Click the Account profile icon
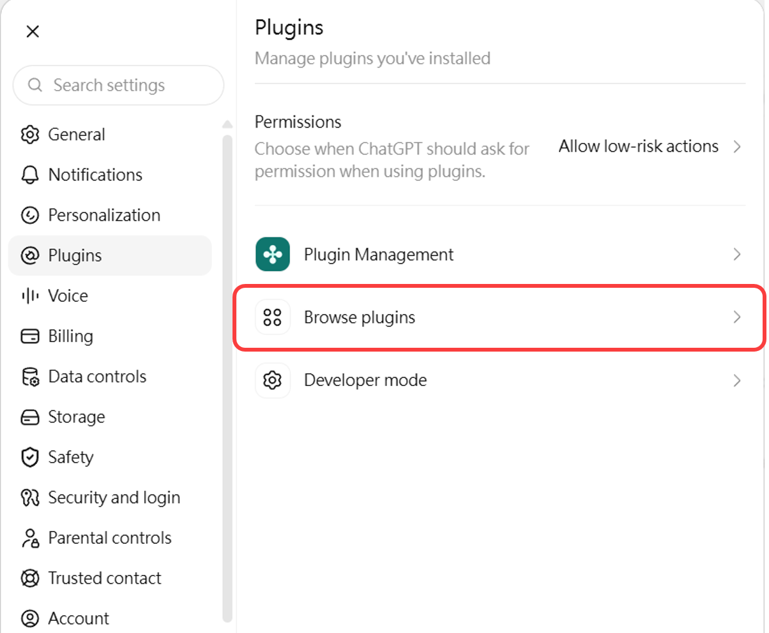The width and height of the screenshot is (769, 633). click(29, 618)
